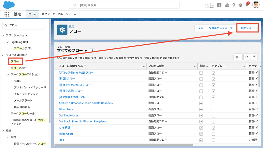Toggle テンプレート checkbox for Filter Users

tap(213, 109)
